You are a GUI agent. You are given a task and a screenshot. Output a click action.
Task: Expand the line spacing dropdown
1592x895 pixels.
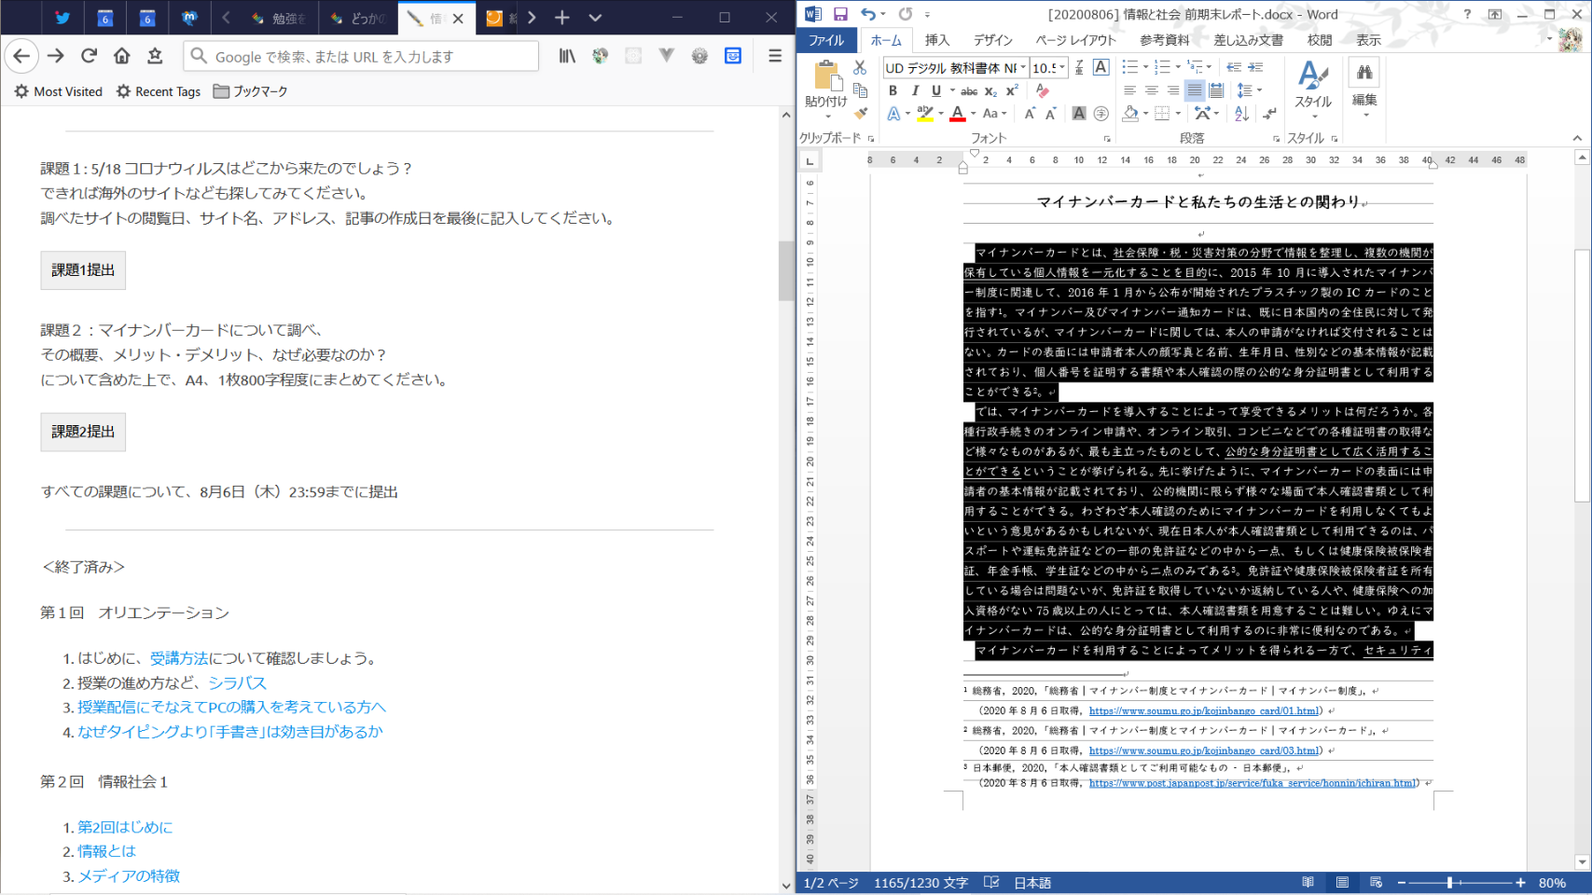(x=1259, y=90)
